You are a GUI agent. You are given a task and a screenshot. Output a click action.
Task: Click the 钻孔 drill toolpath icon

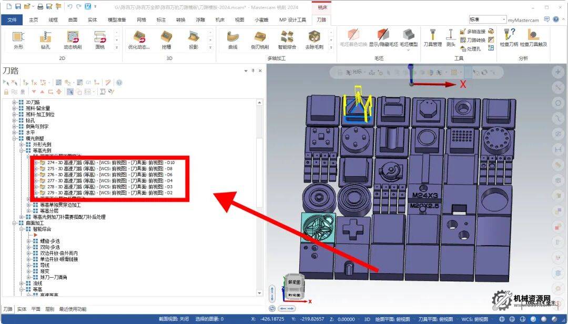pos(46,38)
